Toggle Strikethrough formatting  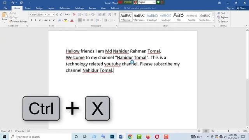pos(46,20)
